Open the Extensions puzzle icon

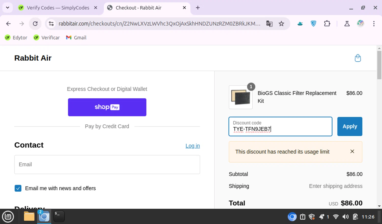pos(327,24)
